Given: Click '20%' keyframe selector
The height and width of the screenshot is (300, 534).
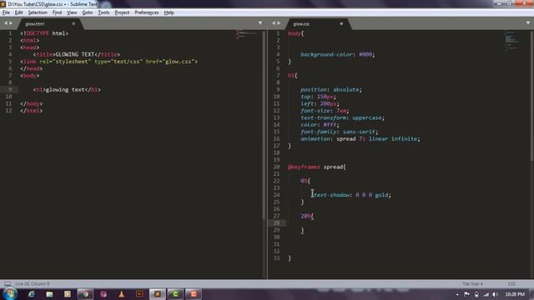Looking at the screenshot, I should click(306, 216).
